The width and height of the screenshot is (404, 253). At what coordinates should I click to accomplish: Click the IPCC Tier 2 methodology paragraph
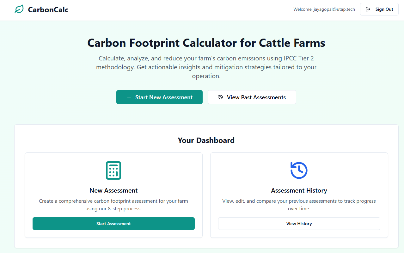pos(206,67)
